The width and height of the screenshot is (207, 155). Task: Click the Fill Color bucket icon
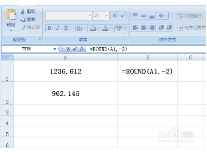click(93, 28)
